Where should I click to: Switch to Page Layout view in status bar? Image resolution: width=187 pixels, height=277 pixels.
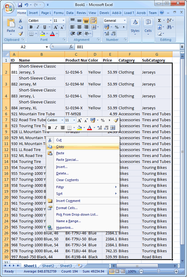click(117, 271)
